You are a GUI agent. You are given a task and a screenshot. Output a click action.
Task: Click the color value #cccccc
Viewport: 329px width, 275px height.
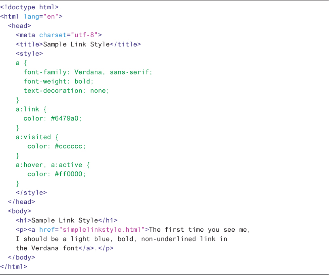pos(70,146)
